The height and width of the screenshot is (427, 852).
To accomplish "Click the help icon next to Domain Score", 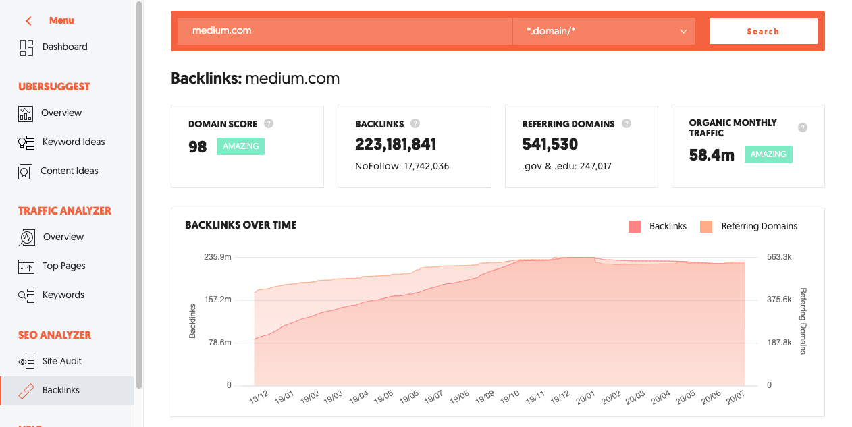I will click(269, 123).
